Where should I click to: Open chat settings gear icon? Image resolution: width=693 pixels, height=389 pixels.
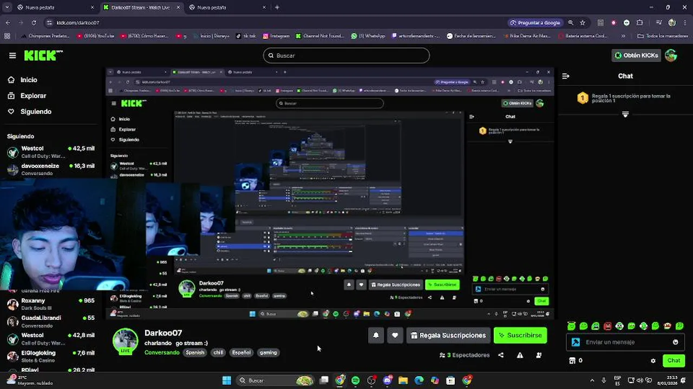pos(653,361)
